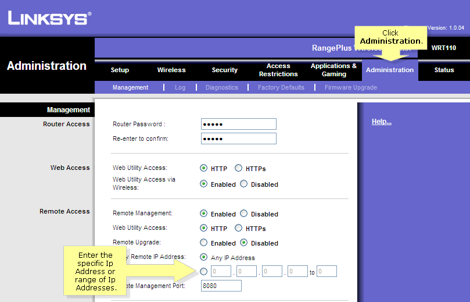470x302 pixels.
Task: Select HTTPs for local Web Utility Access
Action: (239, 168)
